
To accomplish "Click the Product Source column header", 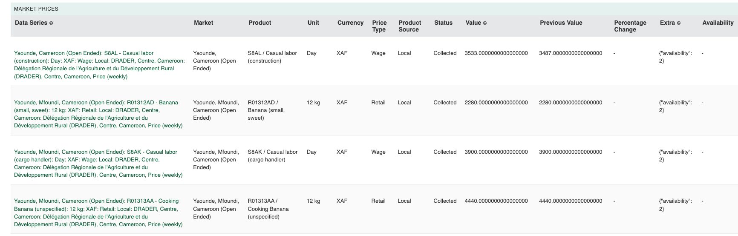I will point(409,26).
